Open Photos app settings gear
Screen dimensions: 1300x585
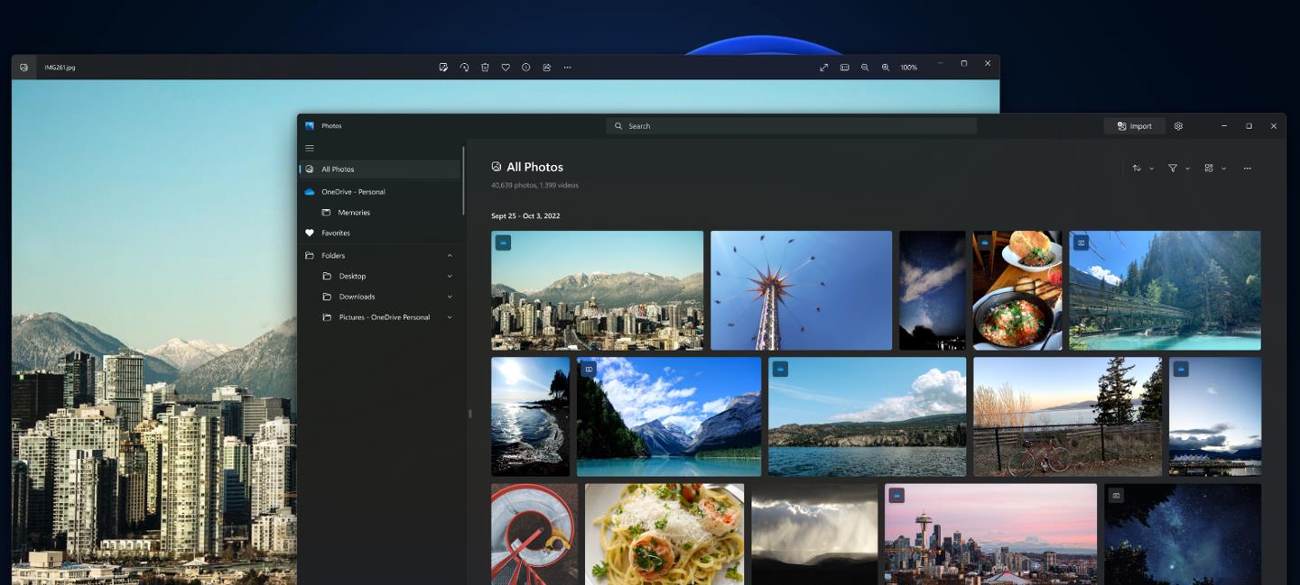click(x=1178, y=125)
